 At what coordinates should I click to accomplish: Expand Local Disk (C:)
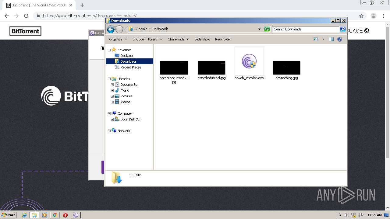pos(112,119)
